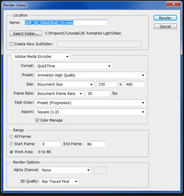Click the folder path C:\Projects\Tutorials text

(x=83, y=33)
